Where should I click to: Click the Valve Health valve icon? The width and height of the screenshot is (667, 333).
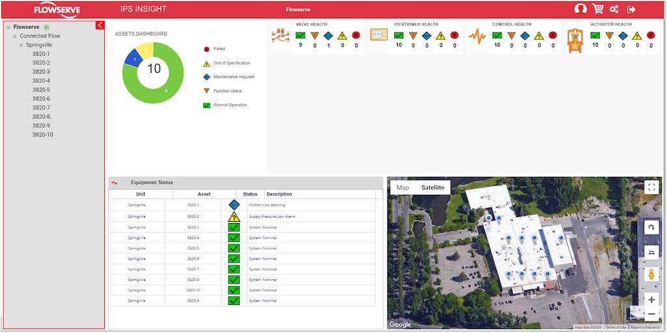(x=280, y=36)
